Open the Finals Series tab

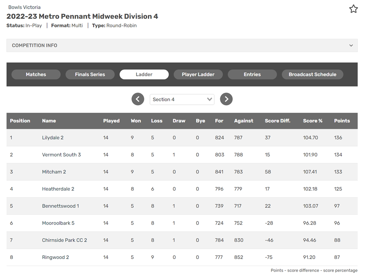[90, 74]
